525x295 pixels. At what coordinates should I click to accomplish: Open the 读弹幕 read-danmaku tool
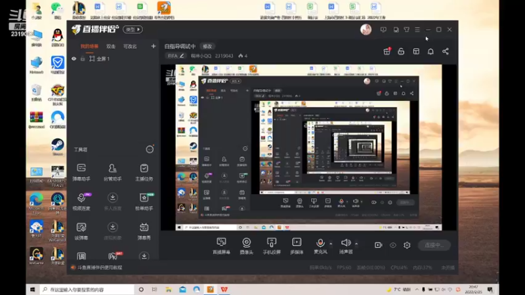(x=81, y=231)
